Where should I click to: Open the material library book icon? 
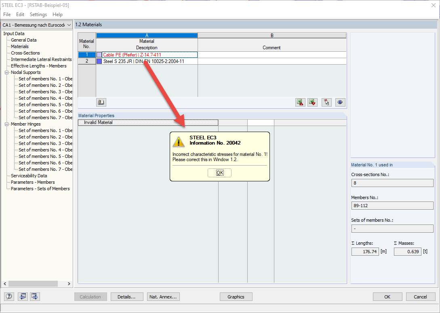pyautogui.click(x=101, y=102)
